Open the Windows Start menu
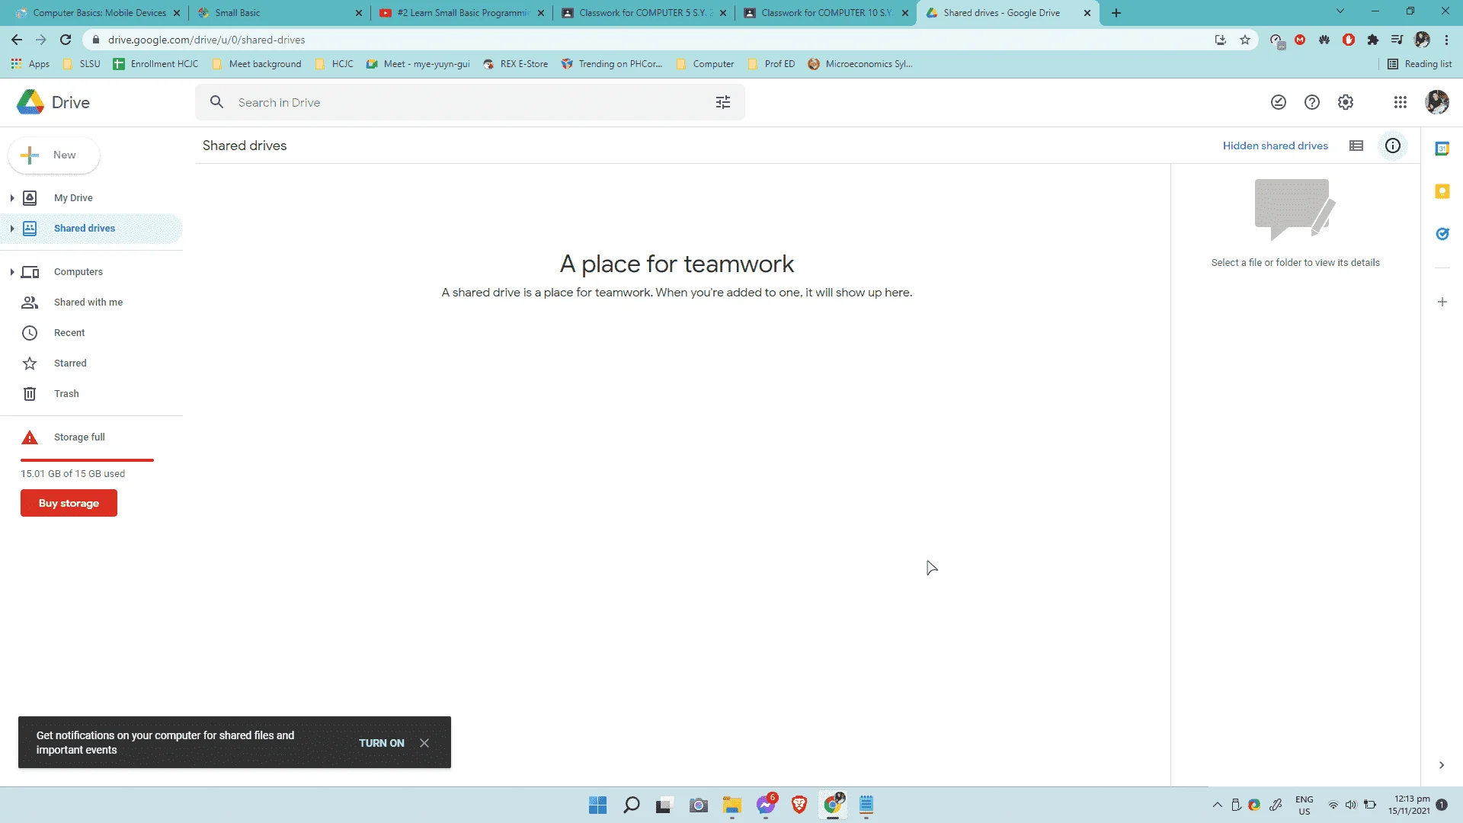 pyautogui.click(x=597, y=805)
